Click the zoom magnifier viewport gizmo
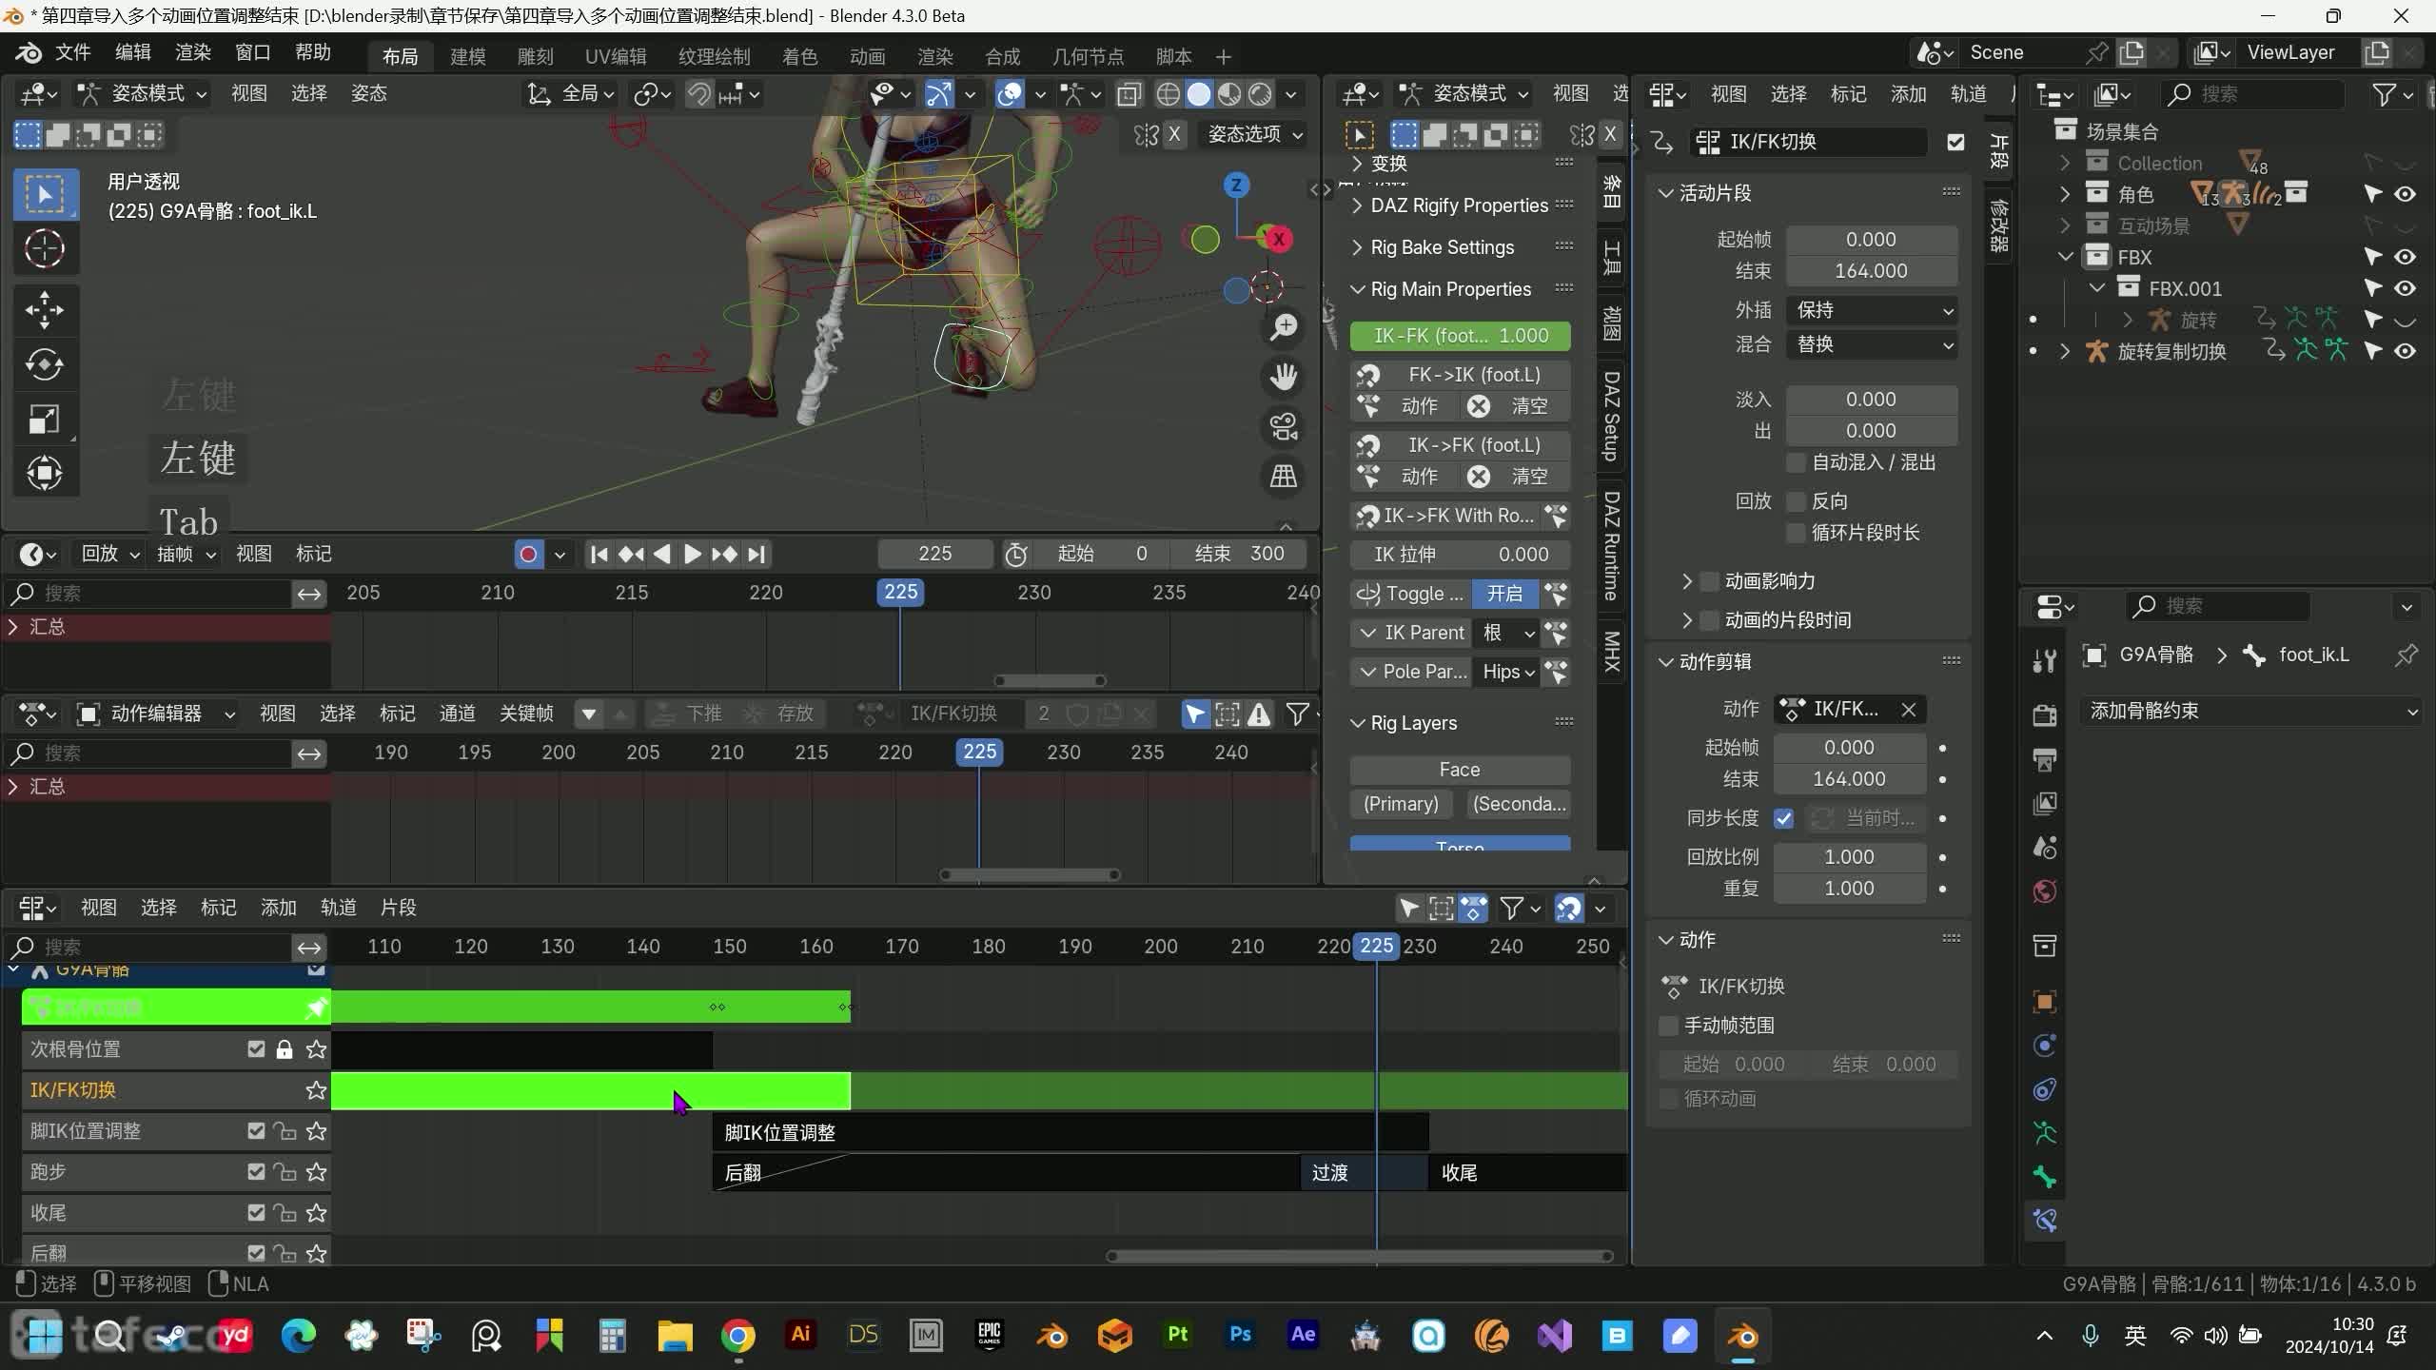The height and width of the screenshot is (1370, 2436). 1284,327
